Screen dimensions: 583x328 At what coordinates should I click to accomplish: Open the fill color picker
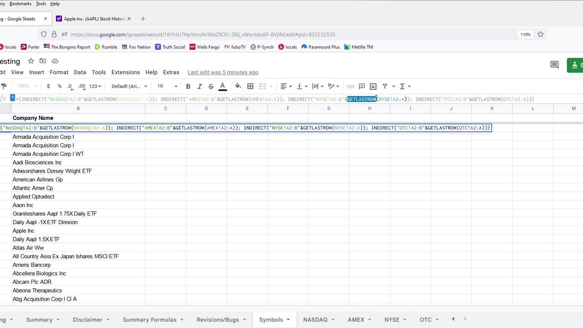point(238,86)
